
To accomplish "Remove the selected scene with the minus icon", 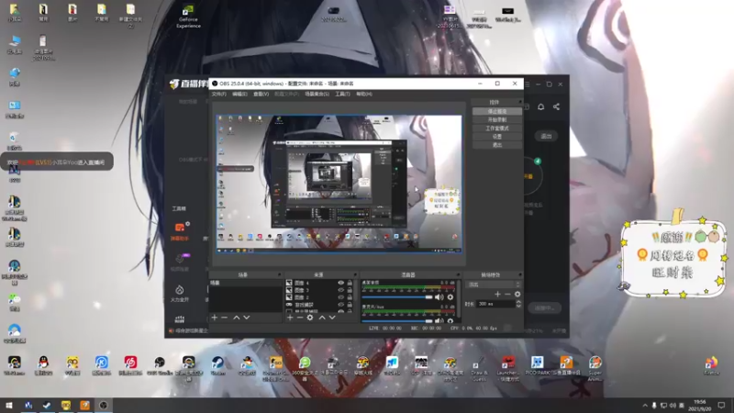I will [224, 318].
